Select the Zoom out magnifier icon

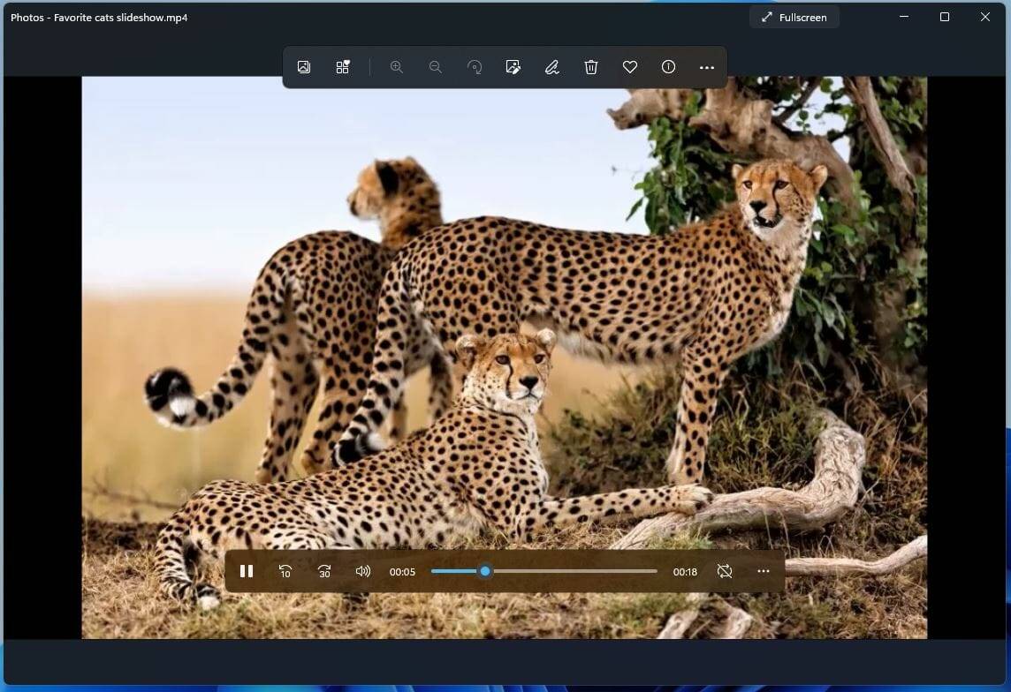click(435, 66)
